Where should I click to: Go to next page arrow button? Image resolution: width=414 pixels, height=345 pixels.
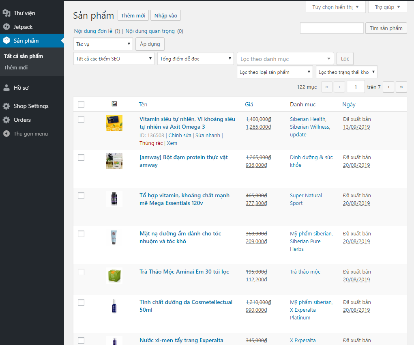(388, 87)
